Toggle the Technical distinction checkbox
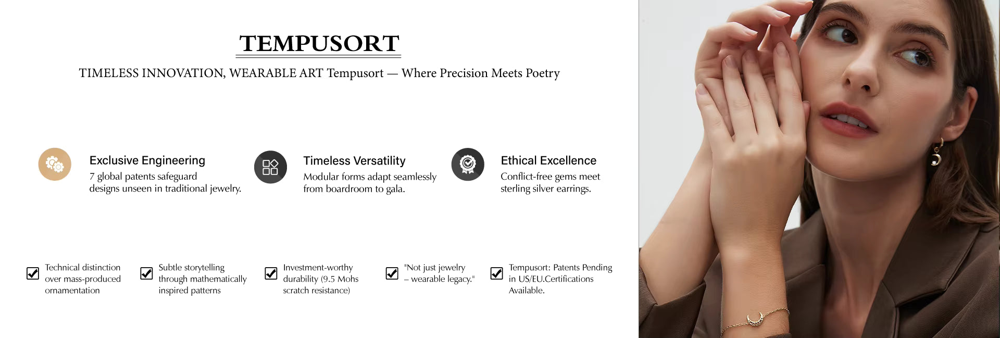Screen dimensions: 1000x338 [x=33, y=273]
